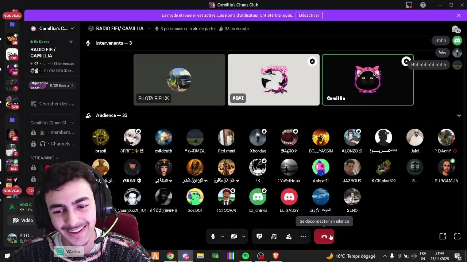
Task: Select FIFI speaker tile
Action: (x=273, y=80)
